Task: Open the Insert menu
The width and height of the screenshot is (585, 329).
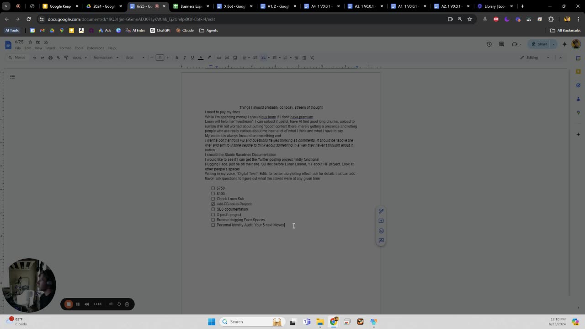Action: click(x=51, y=48)
